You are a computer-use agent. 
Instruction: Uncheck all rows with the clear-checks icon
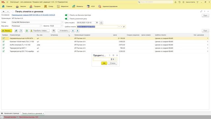pyautogui.click(x=21, y=31)
